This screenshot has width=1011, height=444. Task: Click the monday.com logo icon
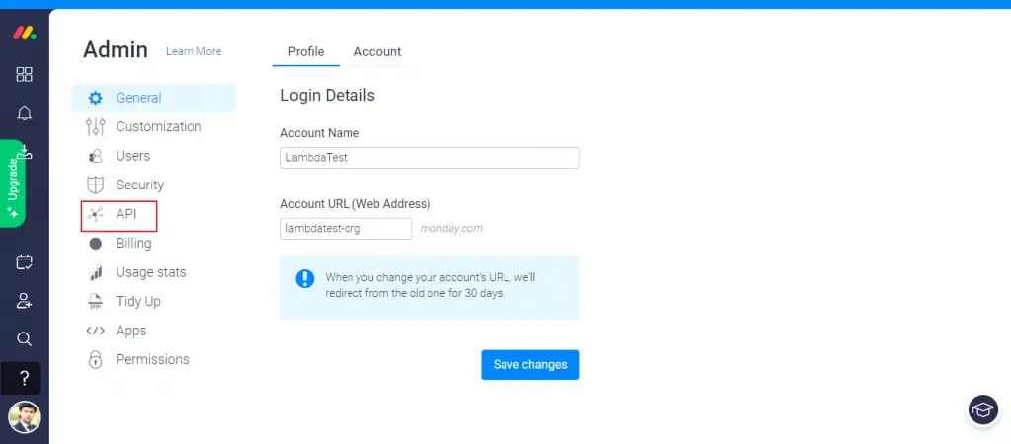25,33
